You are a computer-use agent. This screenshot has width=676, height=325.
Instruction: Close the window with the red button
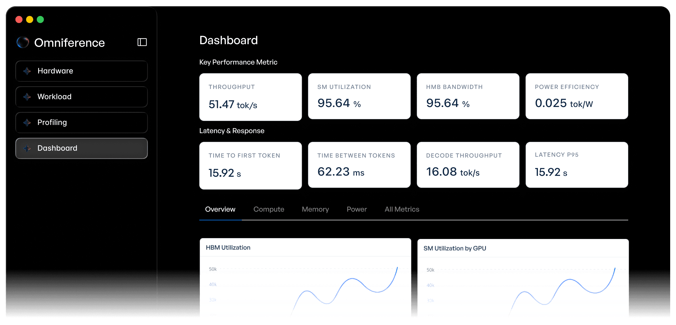[x=19, y=19]
